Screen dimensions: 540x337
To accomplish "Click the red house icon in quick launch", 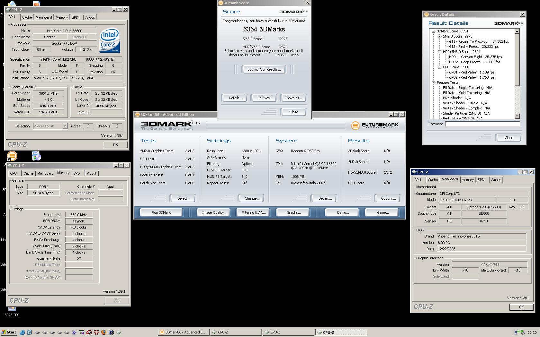I will (96, 333).
